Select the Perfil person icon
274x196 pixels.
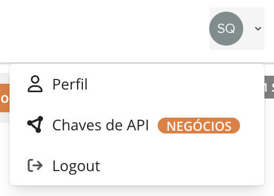pyautogui.click(x=35, y=84)
